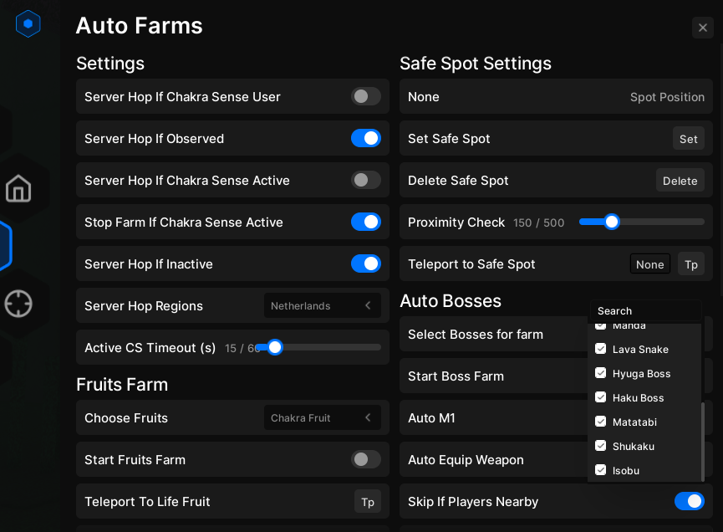Uncheck Isobu boss checkbox

pyautogui.click(x=600, y=470)
